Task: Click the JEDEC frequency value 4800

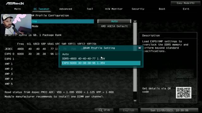Action: pos(21,49)
